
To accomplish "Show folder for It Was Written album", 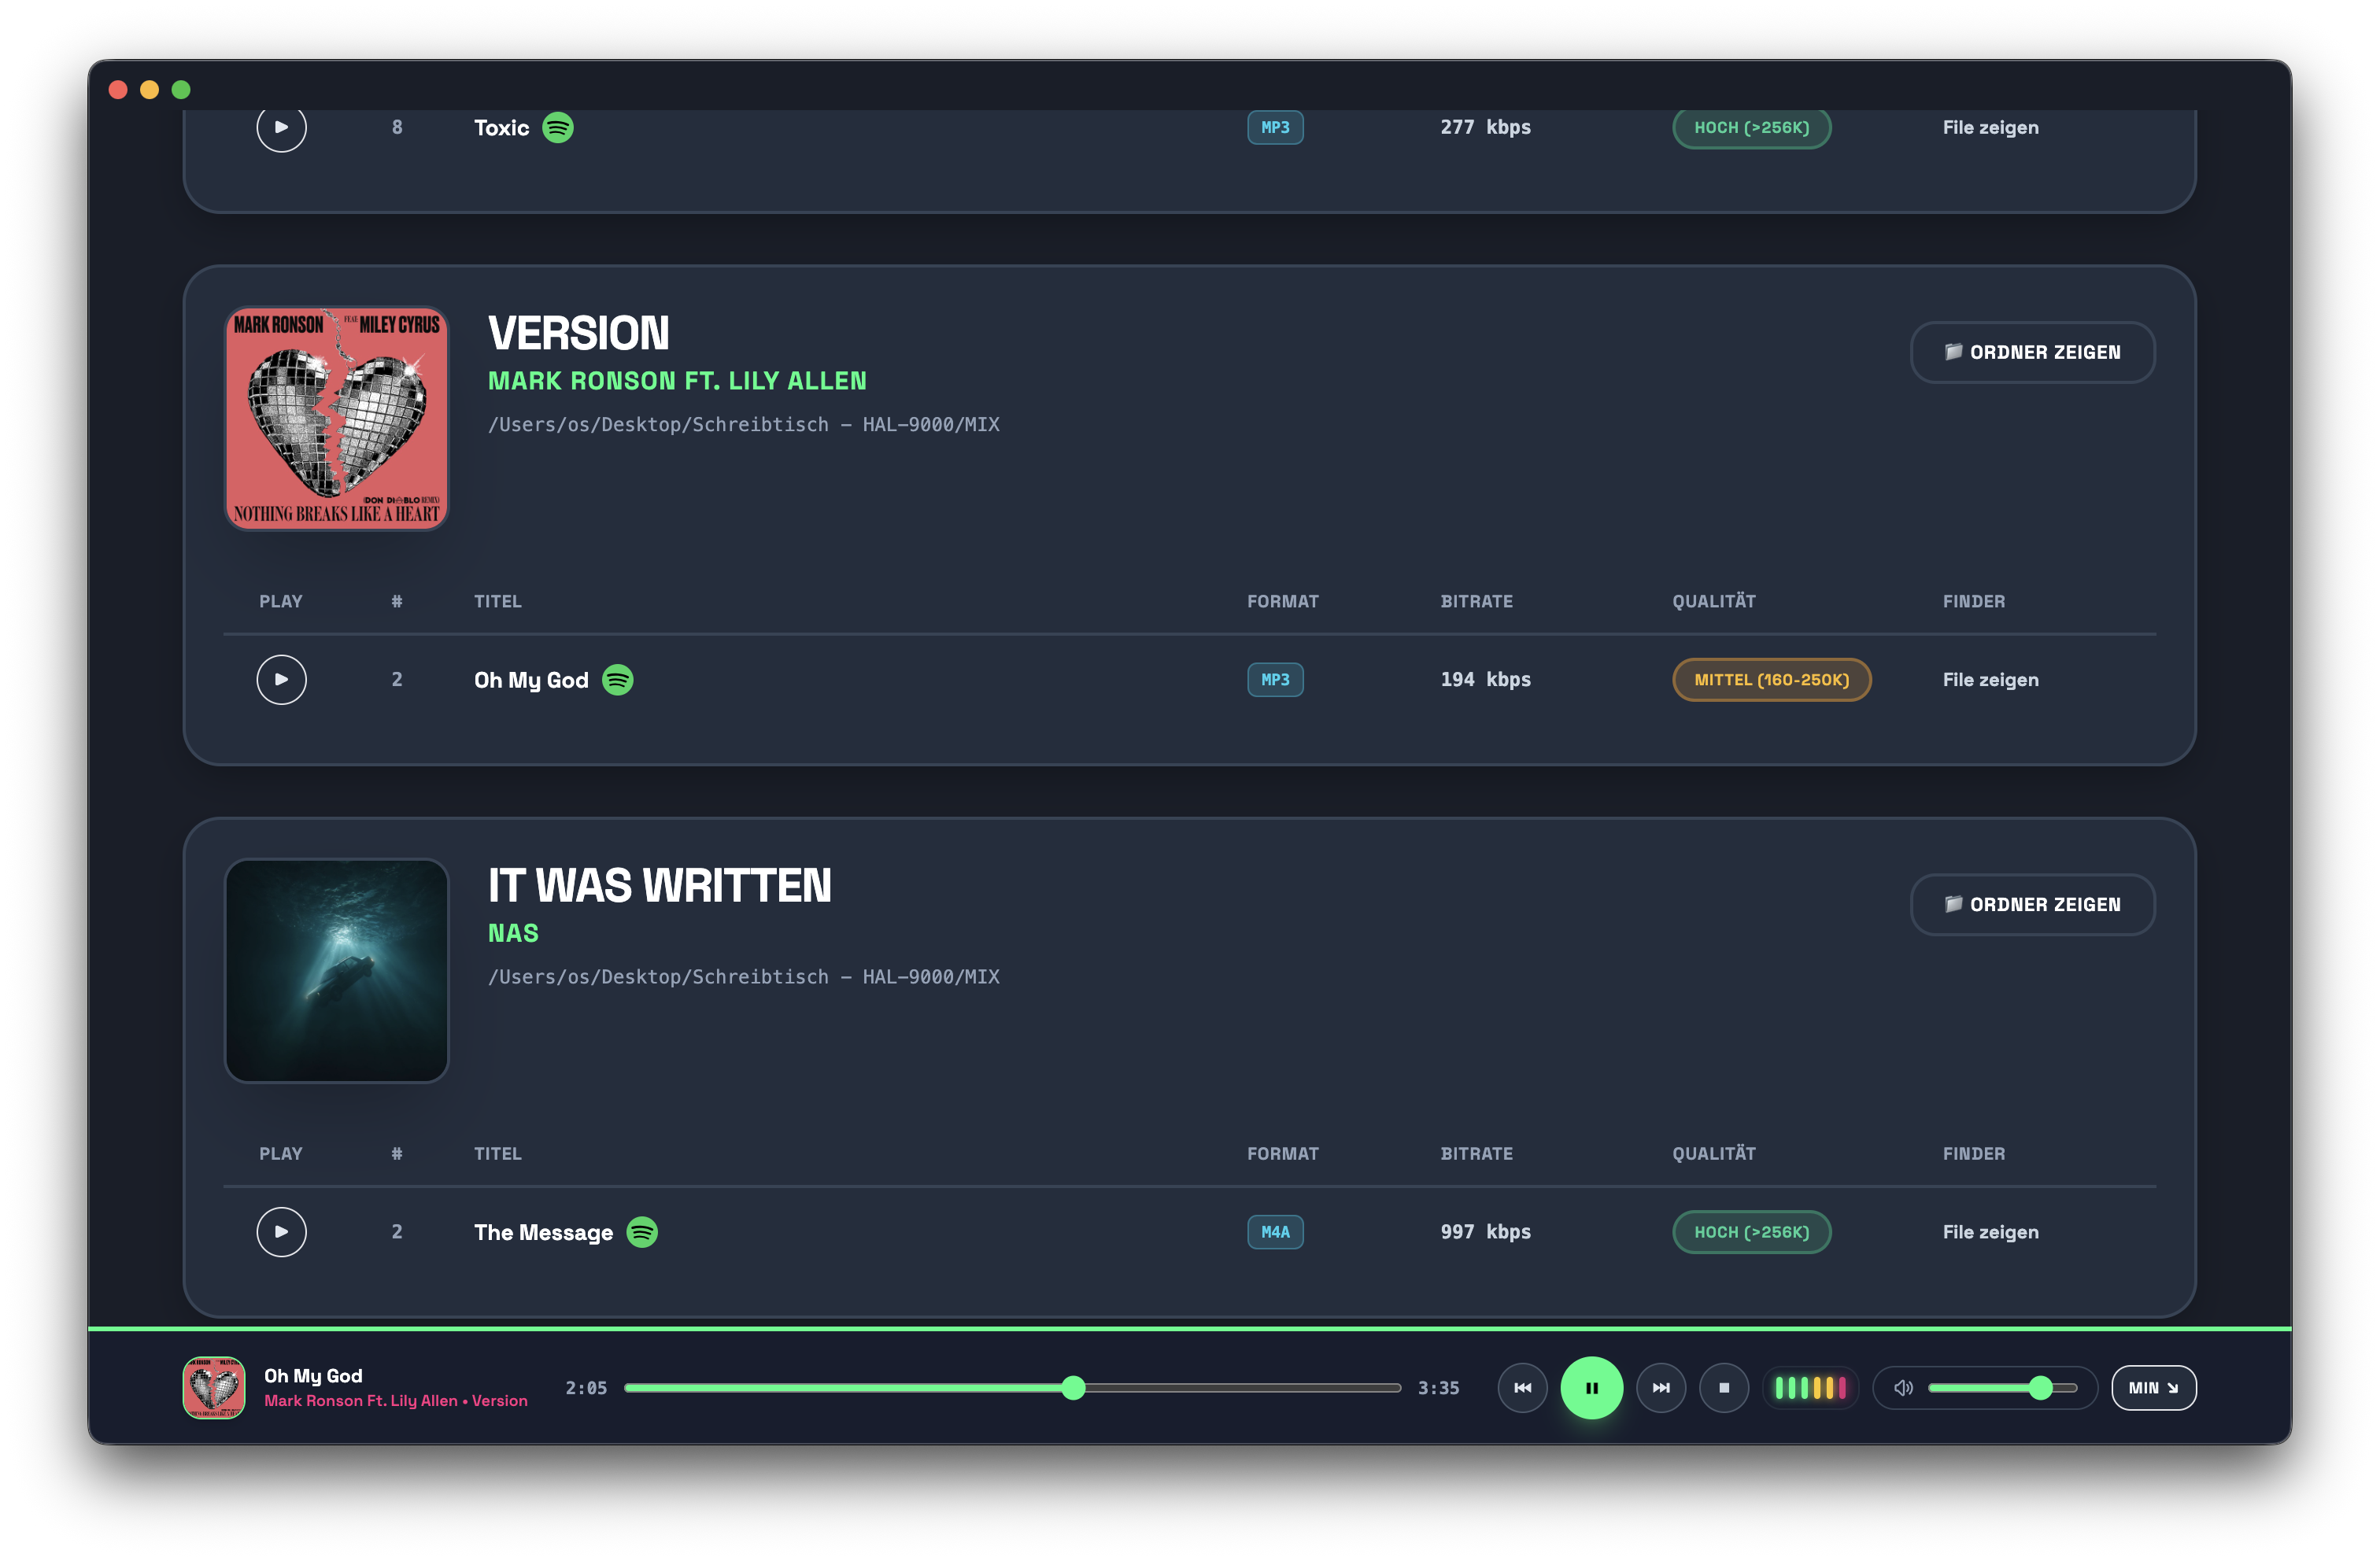I will click(x=2033, y=904).
